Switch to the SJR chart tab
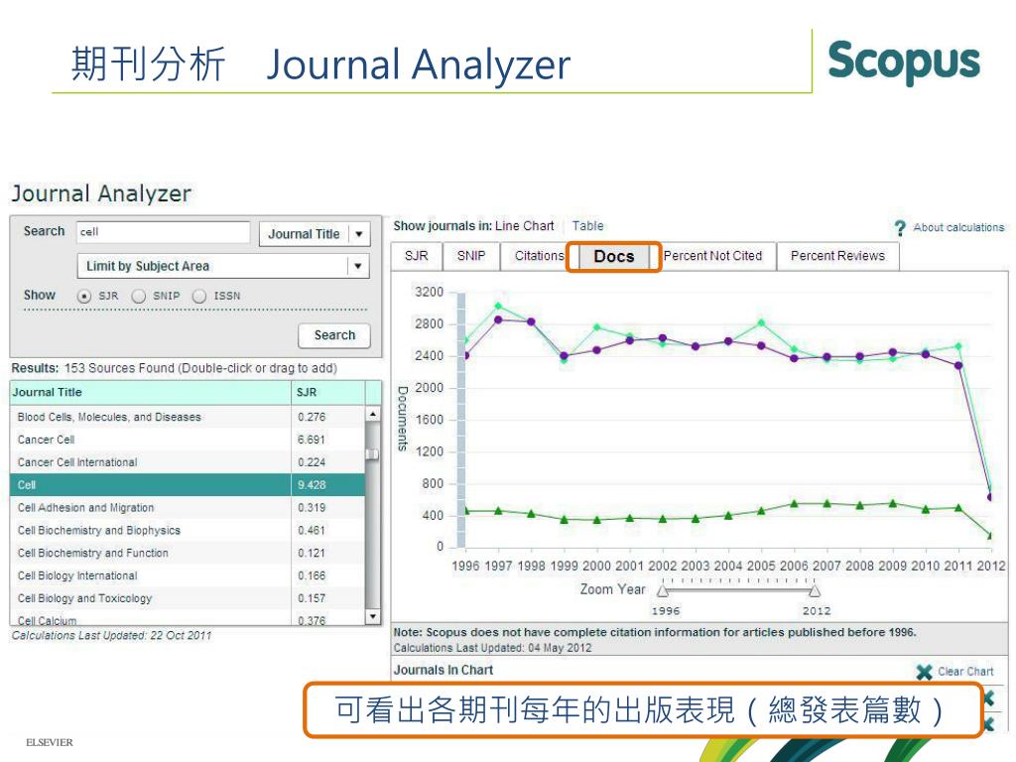 (x=416, y=256)
